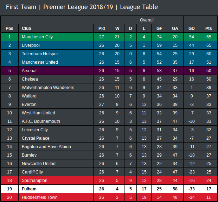Select Manchester City's 65 points cell
218x202 pixels.
(x=209, y=37)
